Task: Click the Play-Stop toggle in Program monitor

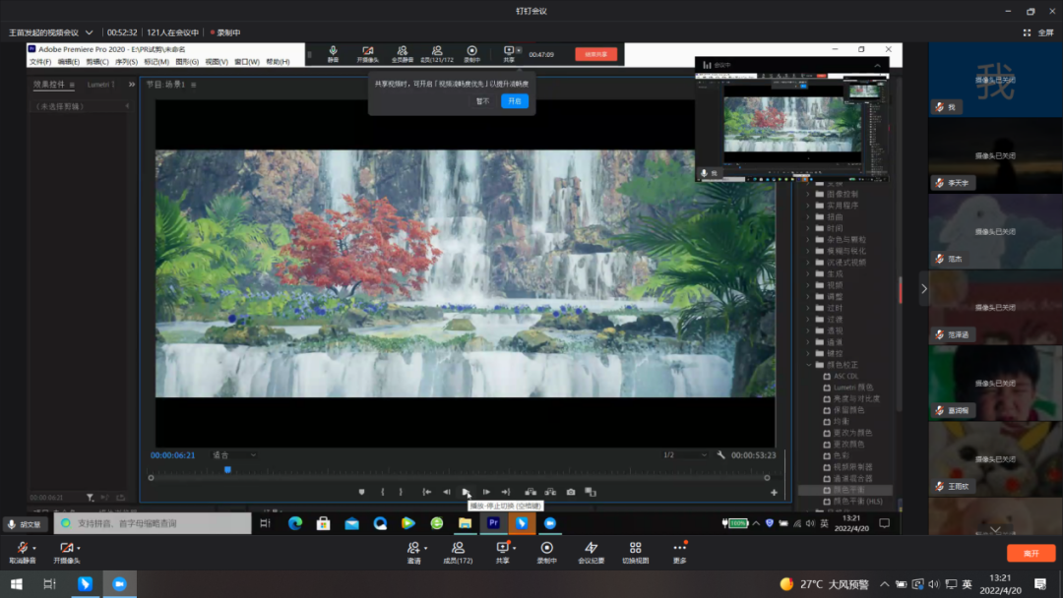Action: (x=467, y=492)
